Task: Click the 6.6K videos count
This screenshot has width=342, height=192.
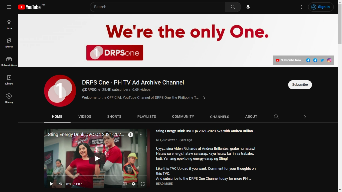Action: pos(141,89)
